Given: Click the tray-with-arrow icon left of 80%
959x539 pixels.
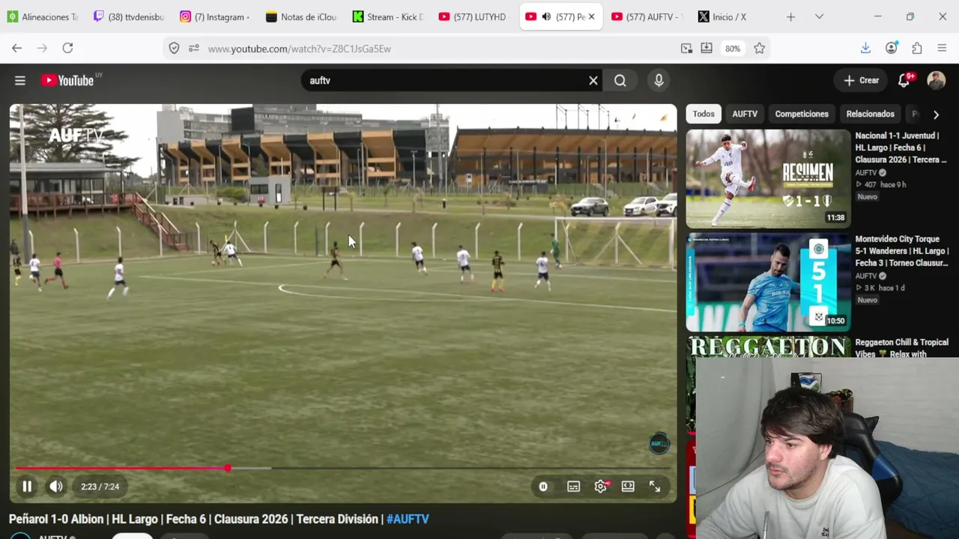Looking at the screenshot, I should (707, 48).
